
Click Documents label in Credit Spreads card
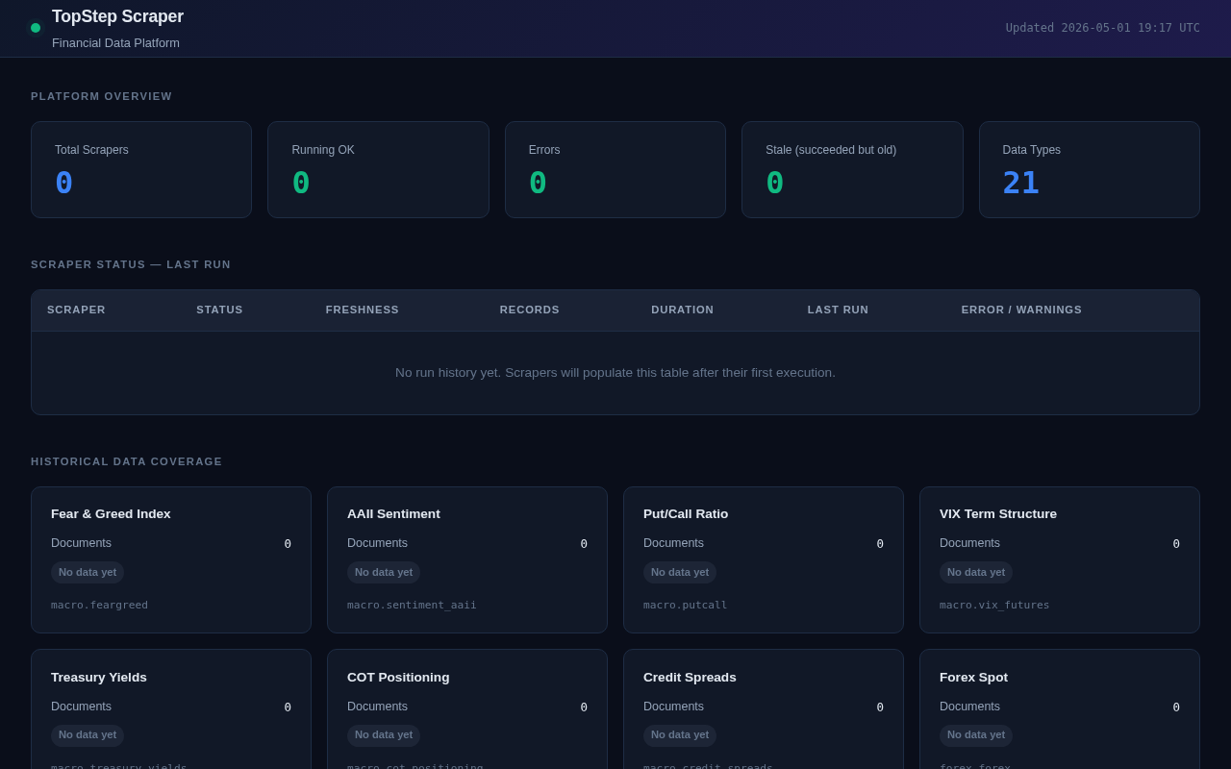point(673,707)
